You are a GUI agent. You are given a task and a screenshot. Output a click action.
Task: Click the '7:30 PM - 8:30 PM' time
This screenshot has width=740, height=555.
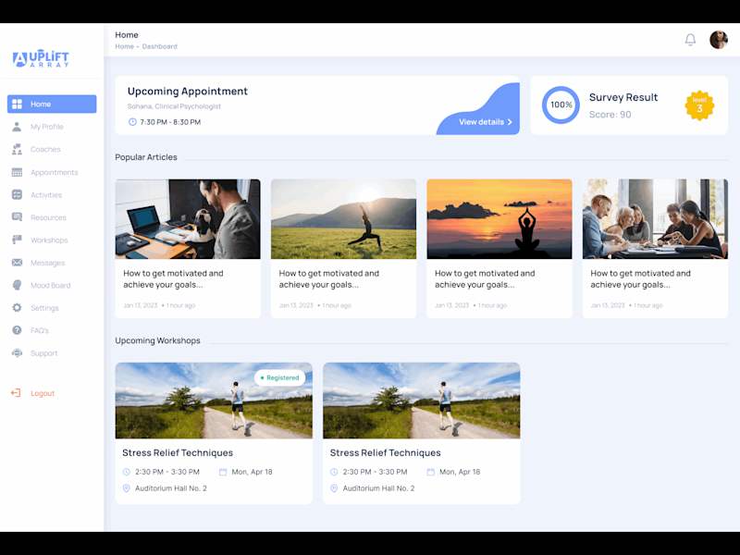(170, 122)
